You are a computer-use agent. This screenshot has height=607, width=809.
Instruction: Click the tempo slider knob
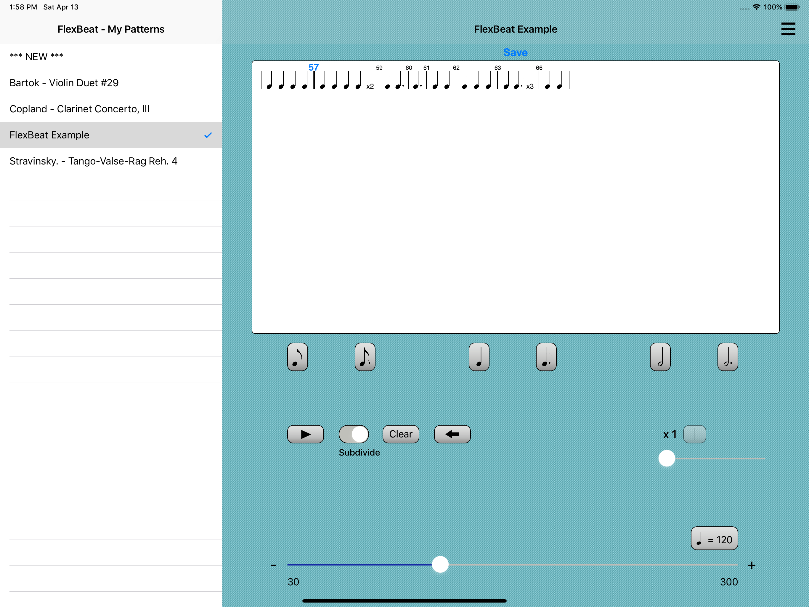point(440,565)
